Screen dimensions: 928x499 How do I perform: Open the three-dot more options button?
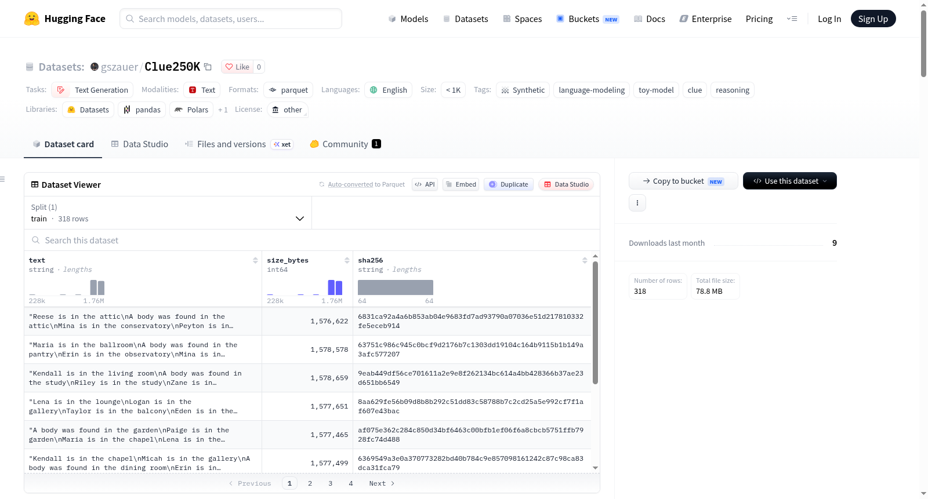pyautogui.click(x=637, y=203)
